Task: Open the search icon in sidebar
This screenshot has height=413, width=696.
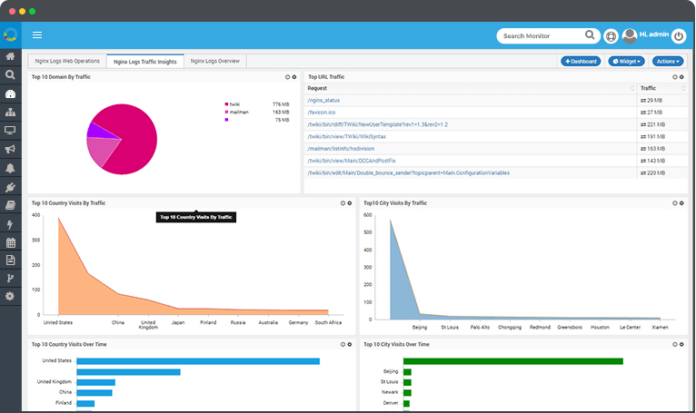Action: [10, 74]
